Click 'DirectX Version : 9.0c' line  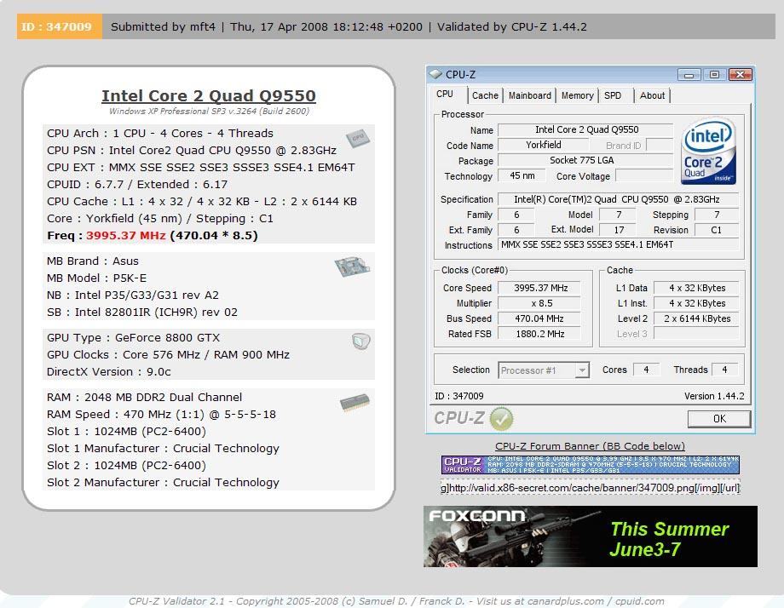click(108, 371)
